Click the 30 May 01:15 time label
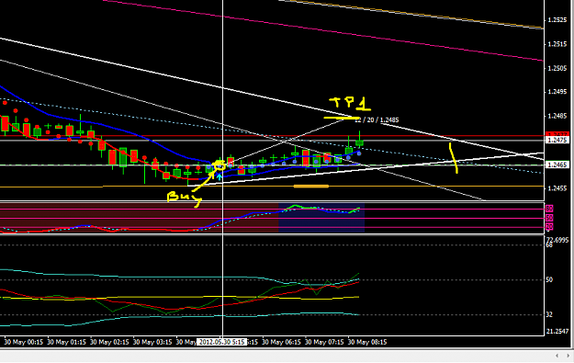Image resolution: width=574 pixels, height=363 pixels. [x=67, y=342]
